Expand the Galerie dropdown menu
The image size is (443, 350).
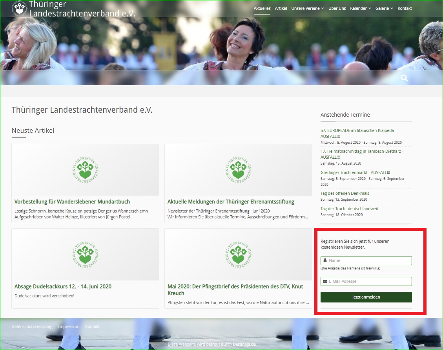point(384,8)
